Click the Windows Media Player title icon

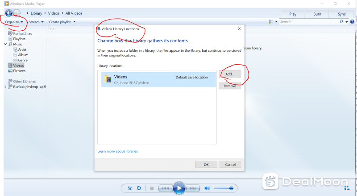(x=7, y=4)
